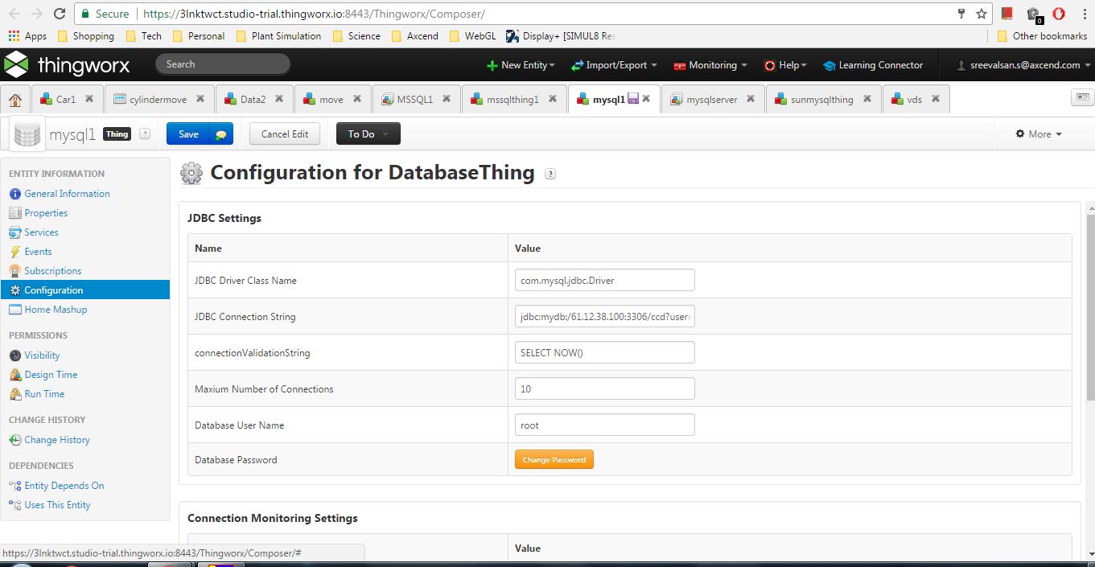1095x567 pixels.
Task: Click JDBC Driver Class Name field
Action: click(x=605, y=280)
